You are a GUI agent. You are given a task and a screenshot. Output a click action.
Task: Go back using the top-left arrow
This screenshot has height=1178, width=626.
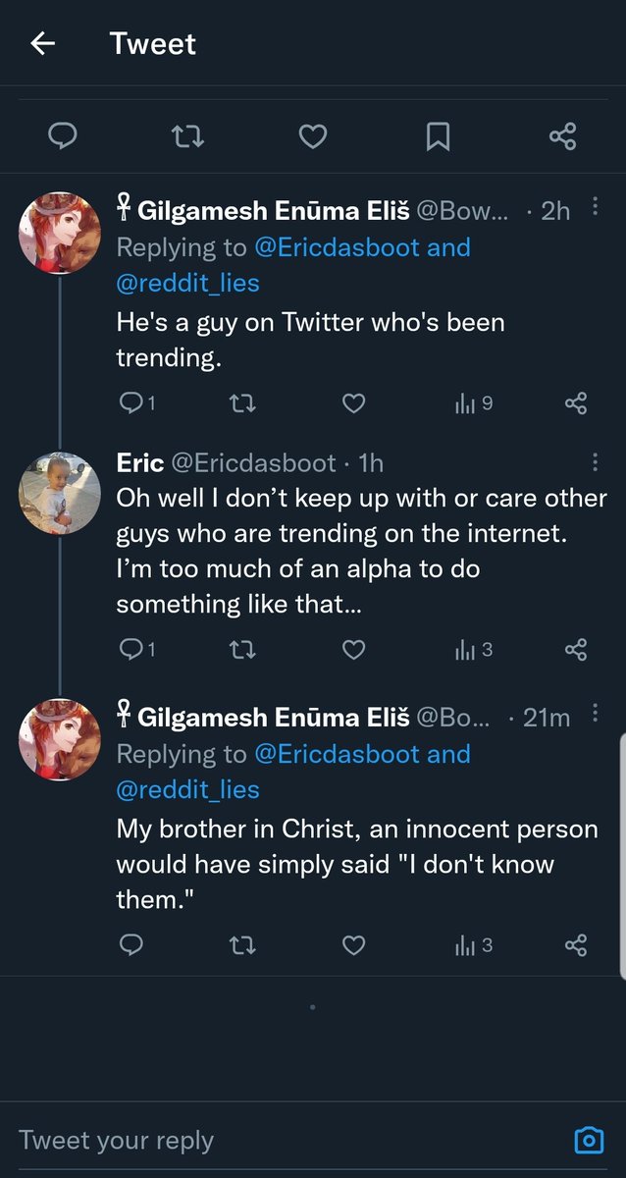[42, 43]
